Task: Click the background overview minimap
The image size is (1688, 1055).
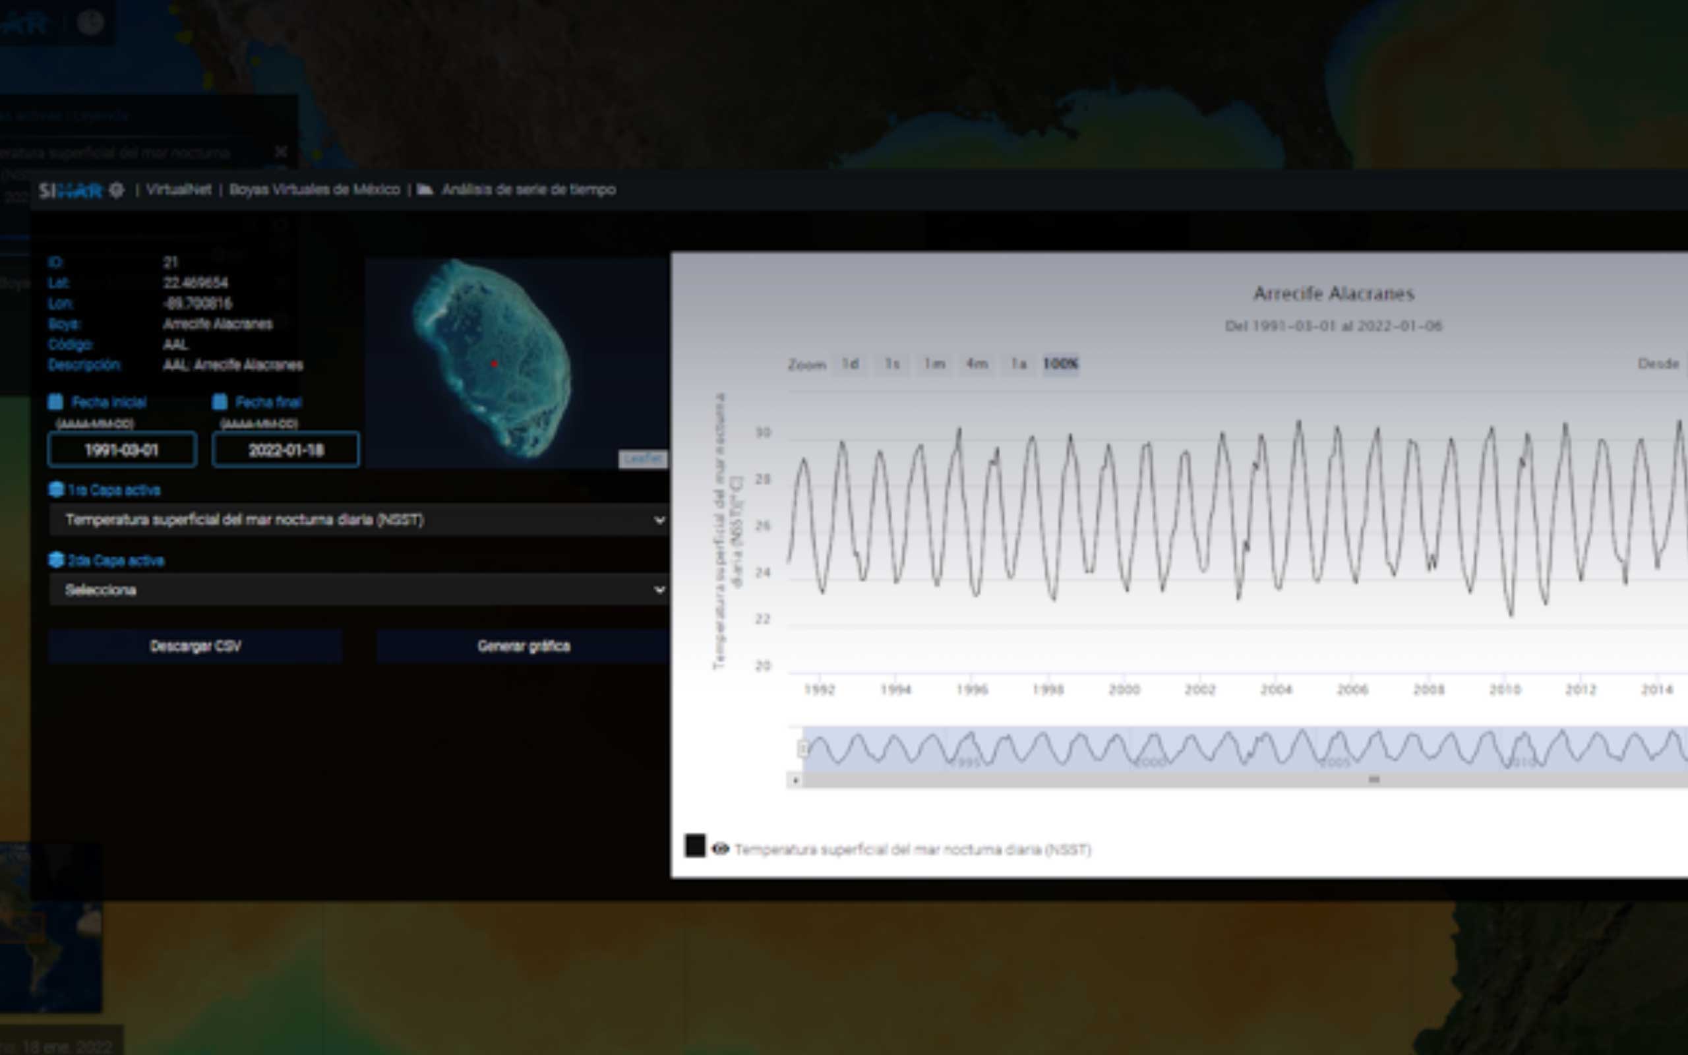Action: pos(51,928)
